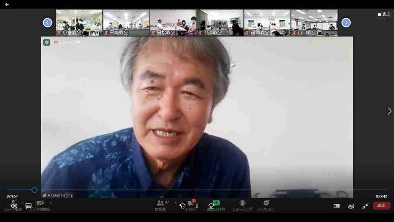Select the 小倉教会 video thumbnail
394x222 pixels.
coord(79,23)
